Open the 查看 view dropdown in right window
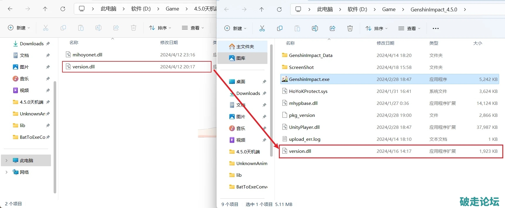Viewport: 505px width, 208px height. tap(410, 28)
